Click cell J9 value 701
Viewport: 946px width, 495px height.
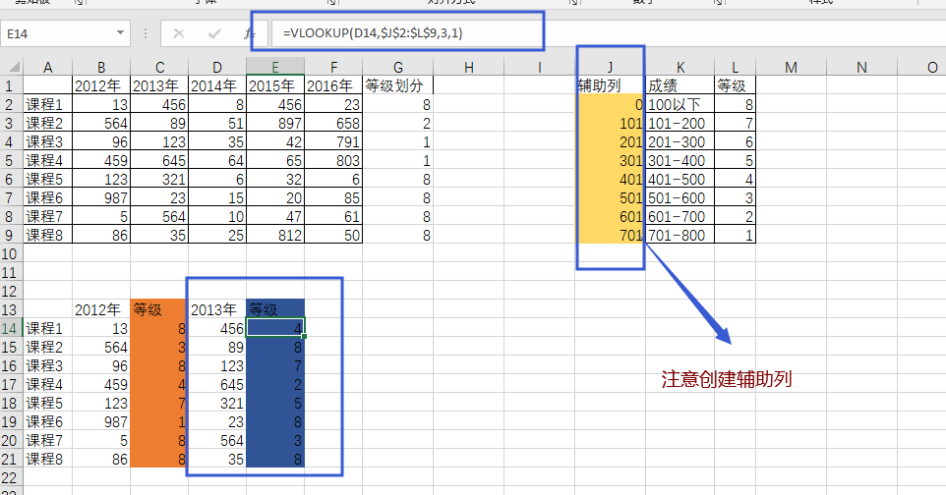(x=610, y=235)
